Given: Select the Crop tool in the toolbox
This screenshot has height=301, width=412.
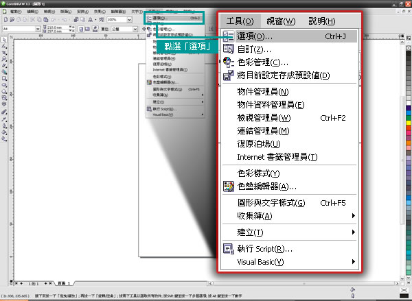Looking at the screenshot, I should point(4,53).
